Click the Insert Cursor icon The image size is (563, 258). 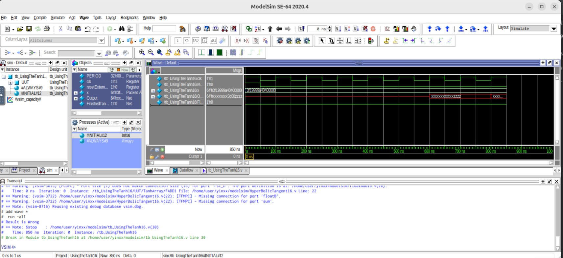coord(387,41)
